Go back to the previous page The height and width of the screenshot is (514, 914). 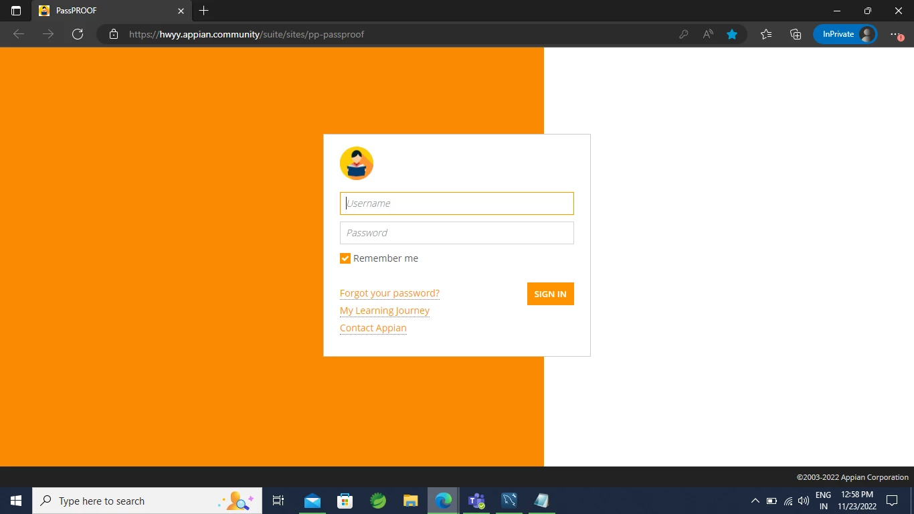19,34
